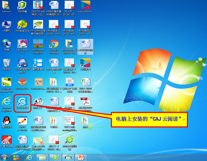Image resolution: width=207 pixels, height=161 pixels.
Task: Launch 个人数字图书馆2.1 shortcut
Action: pos(22,66)
